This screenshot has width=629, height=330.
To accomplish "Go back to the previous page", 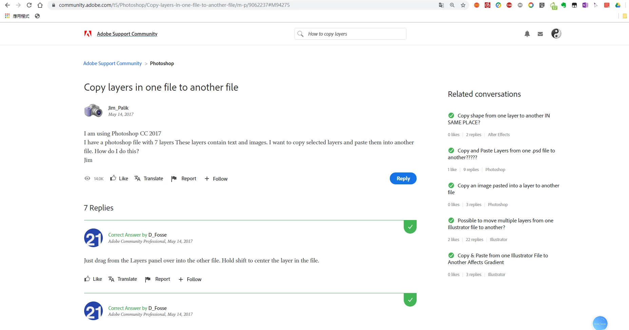I will point(7,5).
